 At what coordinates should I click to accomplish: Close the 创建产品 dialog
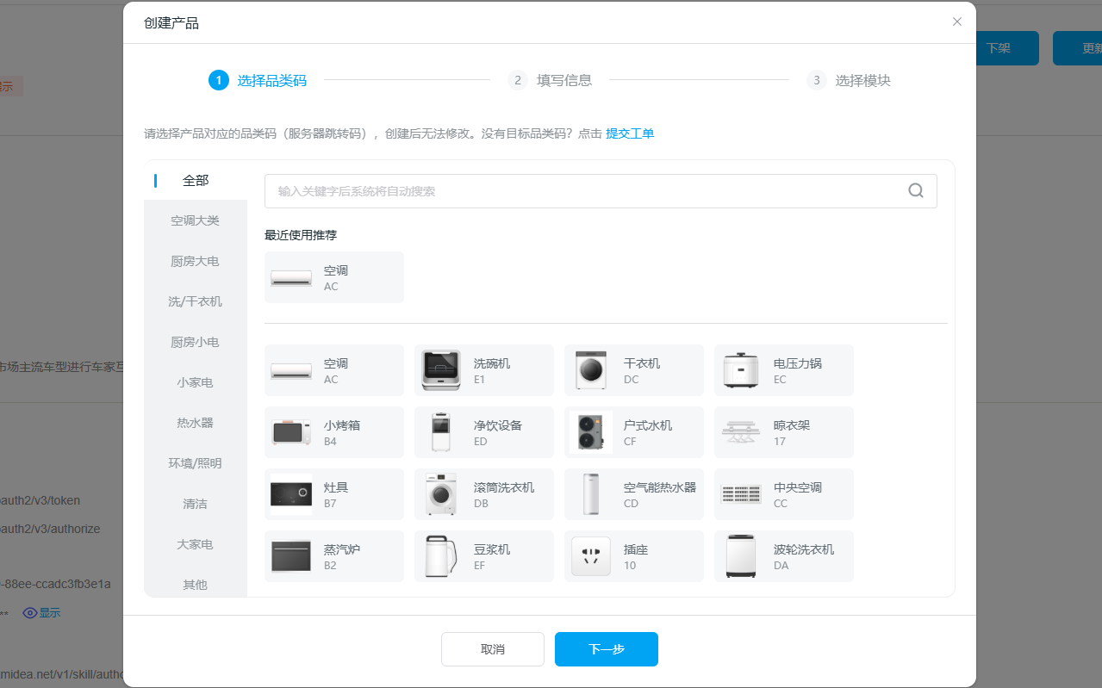point(957,22)
